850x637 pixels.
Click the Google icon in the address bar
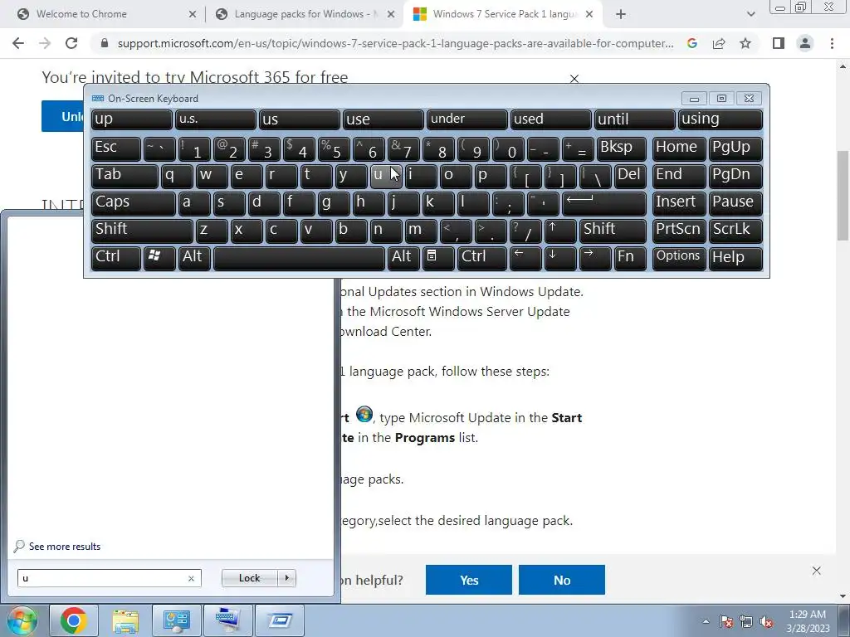click(692, 43)
